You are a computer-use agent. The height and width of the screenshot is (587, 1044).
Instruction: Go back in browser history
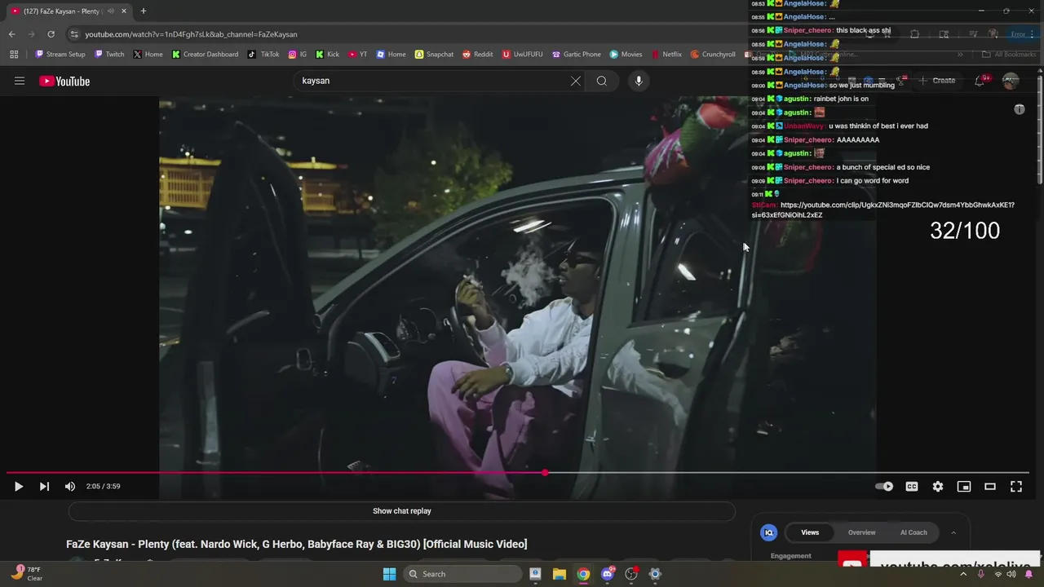point(11,34)
